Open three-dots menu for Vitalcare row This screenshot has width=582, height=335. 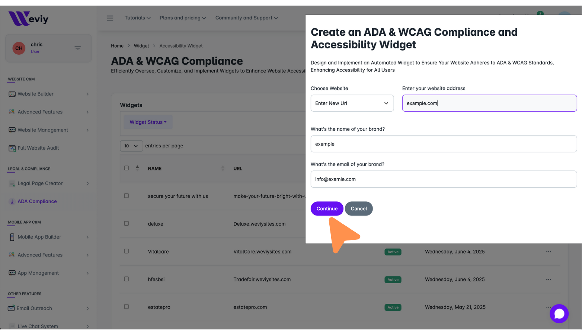click(549, 252)
